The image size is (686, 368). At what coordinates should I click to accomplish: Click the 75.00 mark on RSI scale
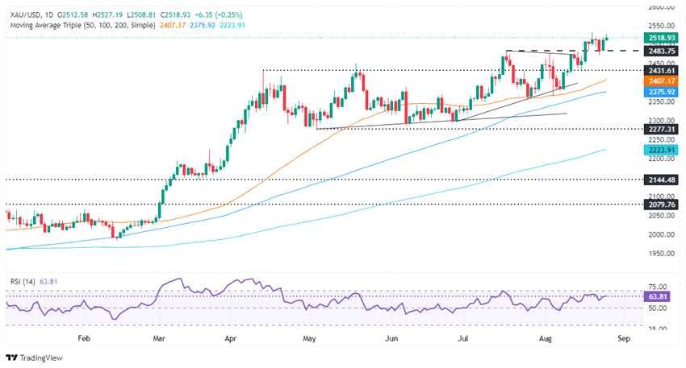point(659,287)
